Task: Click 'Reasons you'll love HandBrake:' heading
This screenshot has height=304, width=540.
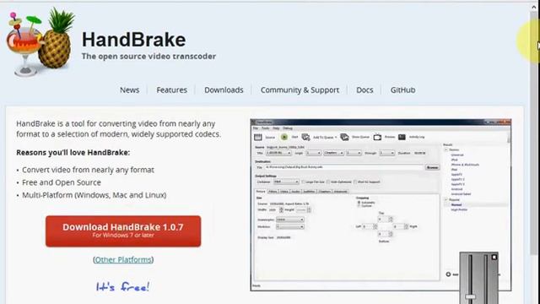Action: (73, 152)
